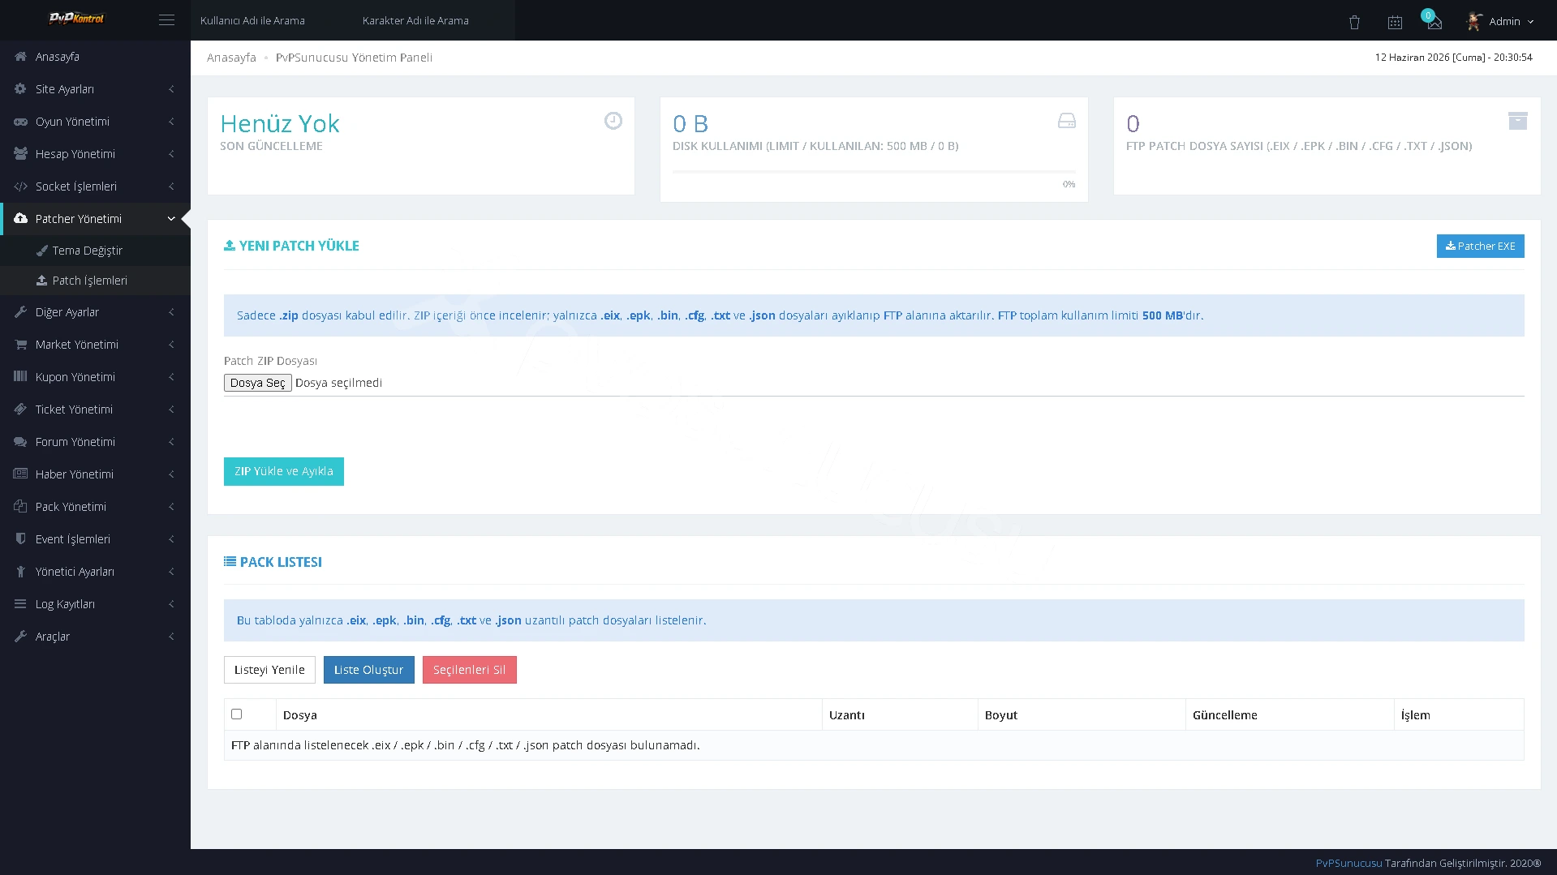This screenshot has width=1557, height=875.
Task: Click the Seçilenleri Sil button
Action: 469,670
